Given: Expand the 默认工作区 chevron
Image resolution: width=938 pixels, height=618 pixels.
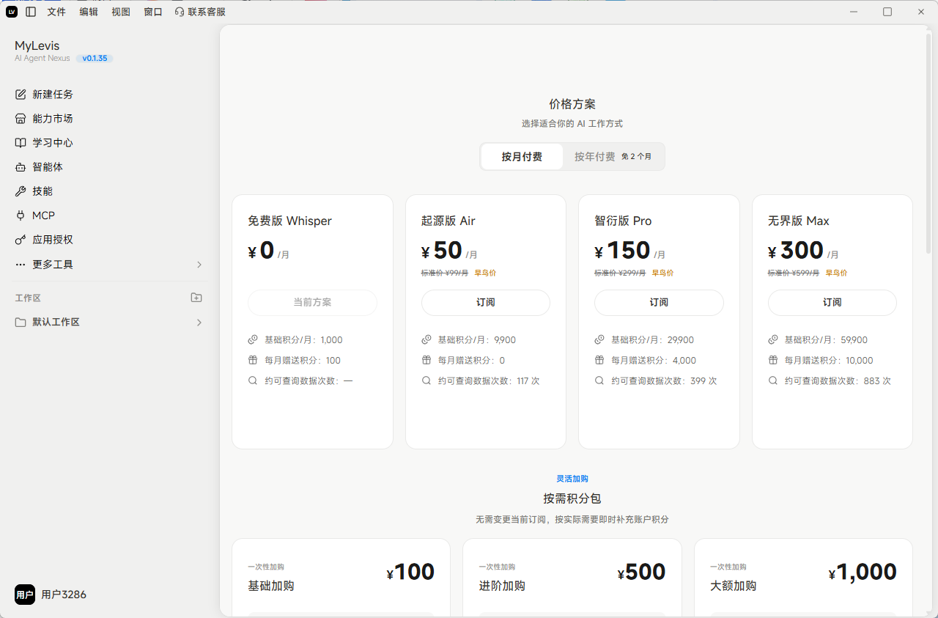Looking at the screenshot, I should (x=199, y=323).
